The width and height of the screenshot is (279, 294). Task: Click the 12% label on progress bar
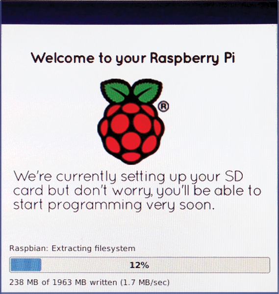139,265
